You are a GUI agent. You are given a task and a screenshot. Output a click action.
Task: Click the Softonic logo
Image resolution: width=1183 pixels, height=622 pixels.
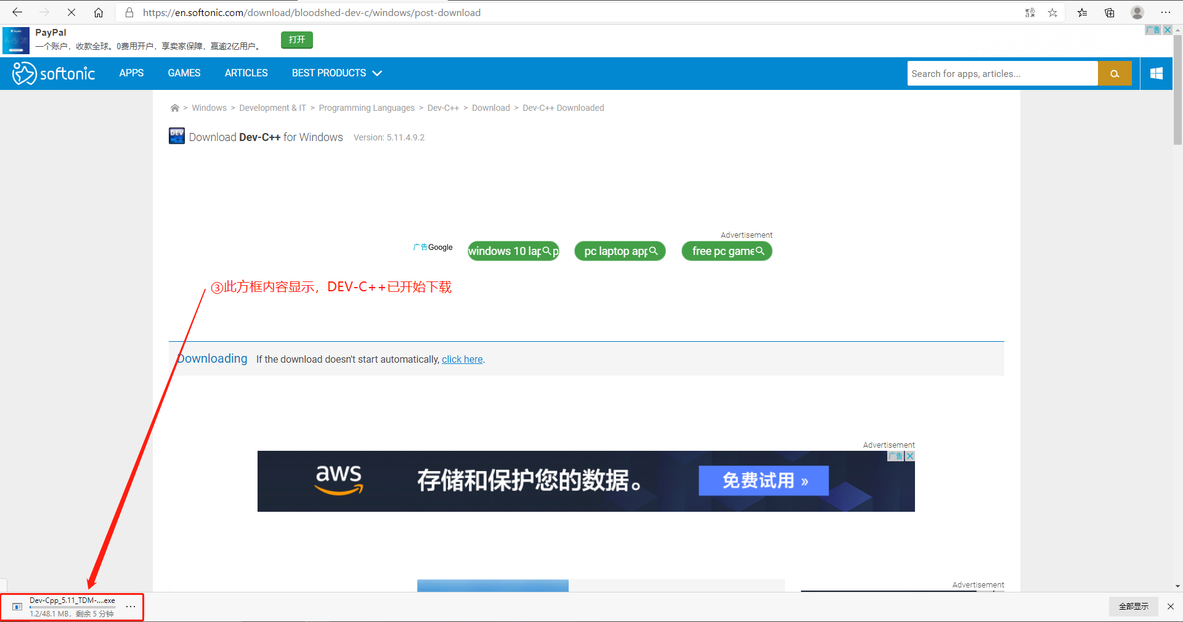[54, 73]
